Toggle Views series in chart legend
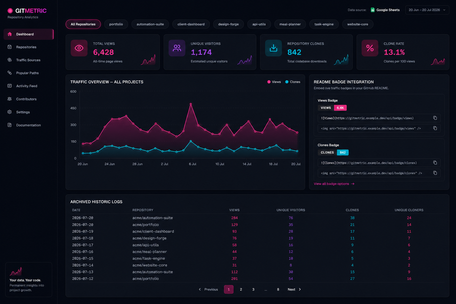 pyautogui.click(x=274, y=82)
